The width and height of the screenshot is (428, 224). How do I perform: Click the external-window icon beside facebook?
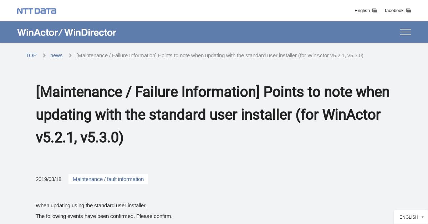click(408, 11)
